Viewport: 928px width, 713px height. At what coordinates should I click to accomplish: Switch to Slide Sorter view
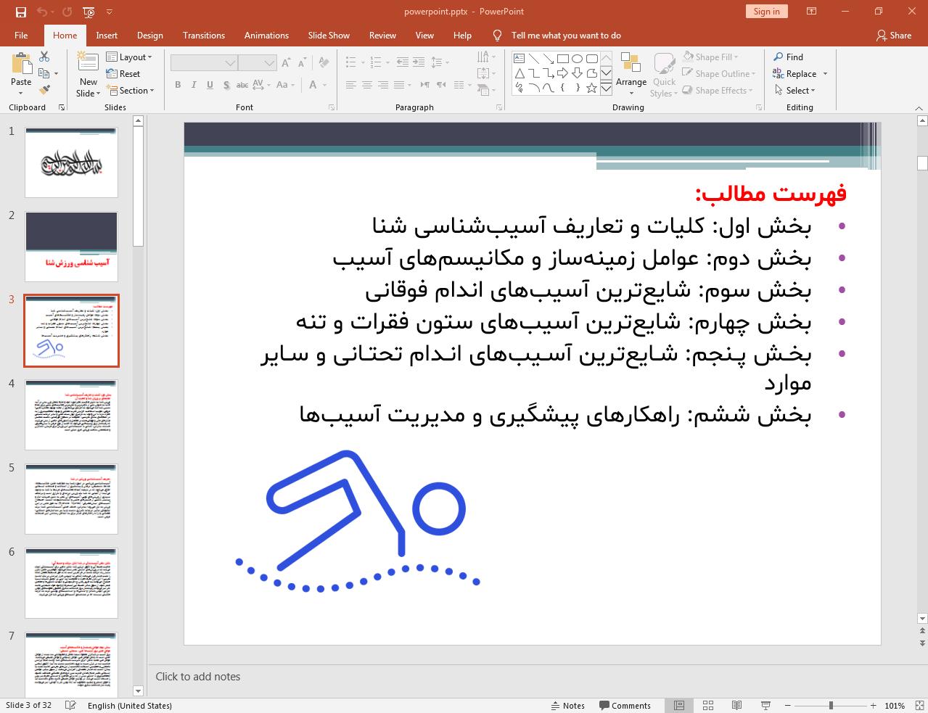(x=708, y=706)
